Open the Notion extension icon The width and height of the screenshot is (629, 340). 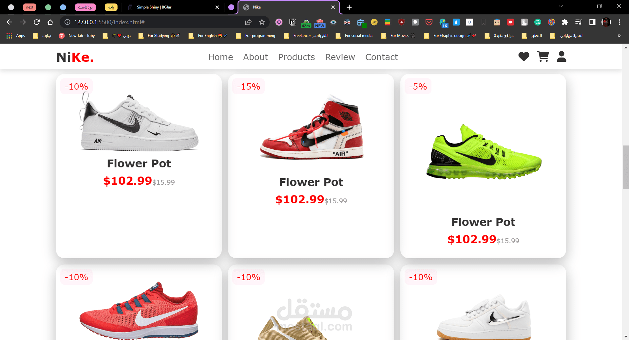(293, 22)
